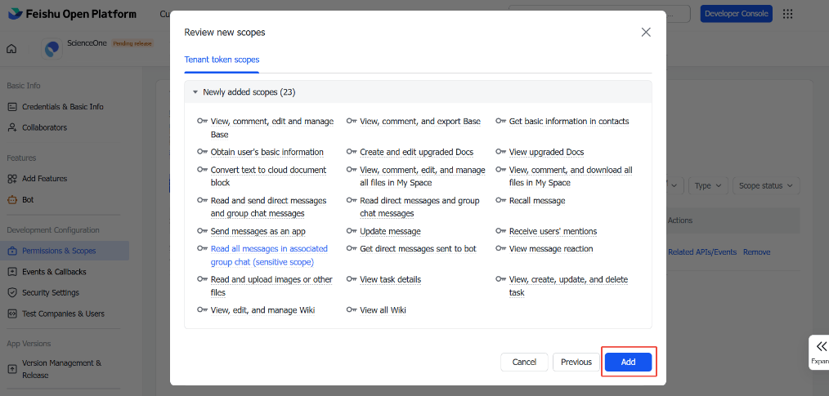Click Read all messages in associated group chat scope

pos(270,255)
